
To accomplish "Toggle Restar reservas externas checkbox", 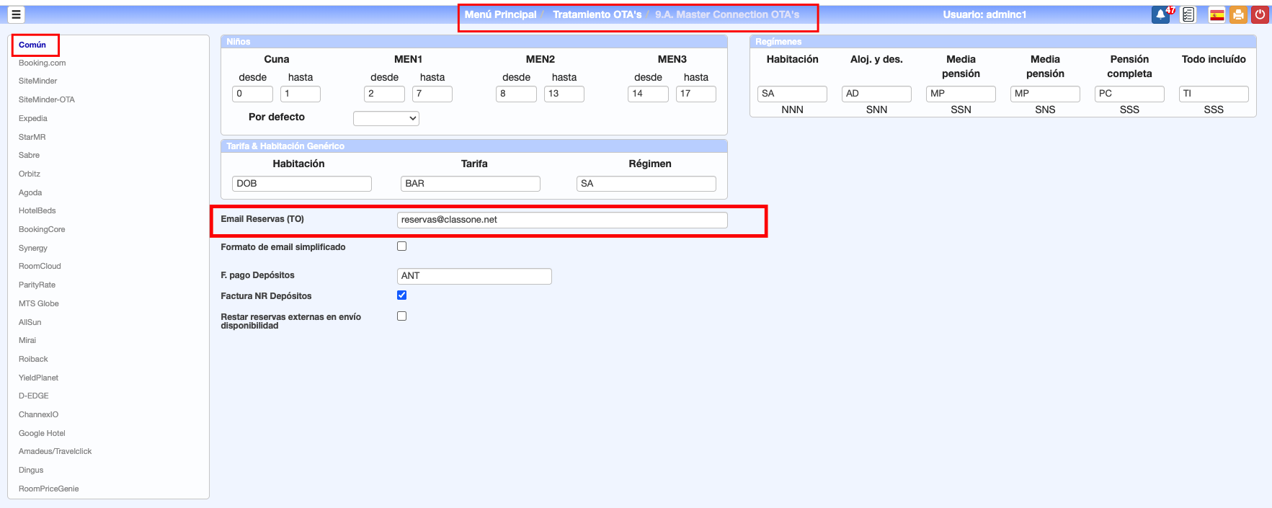I will [402, 316].
